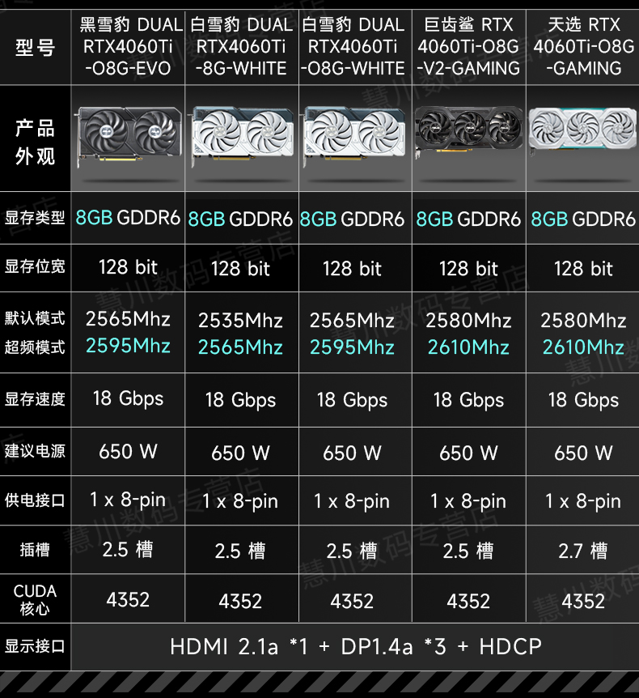
Task: Click the 显存类型 row label
Action: [35, 218]
